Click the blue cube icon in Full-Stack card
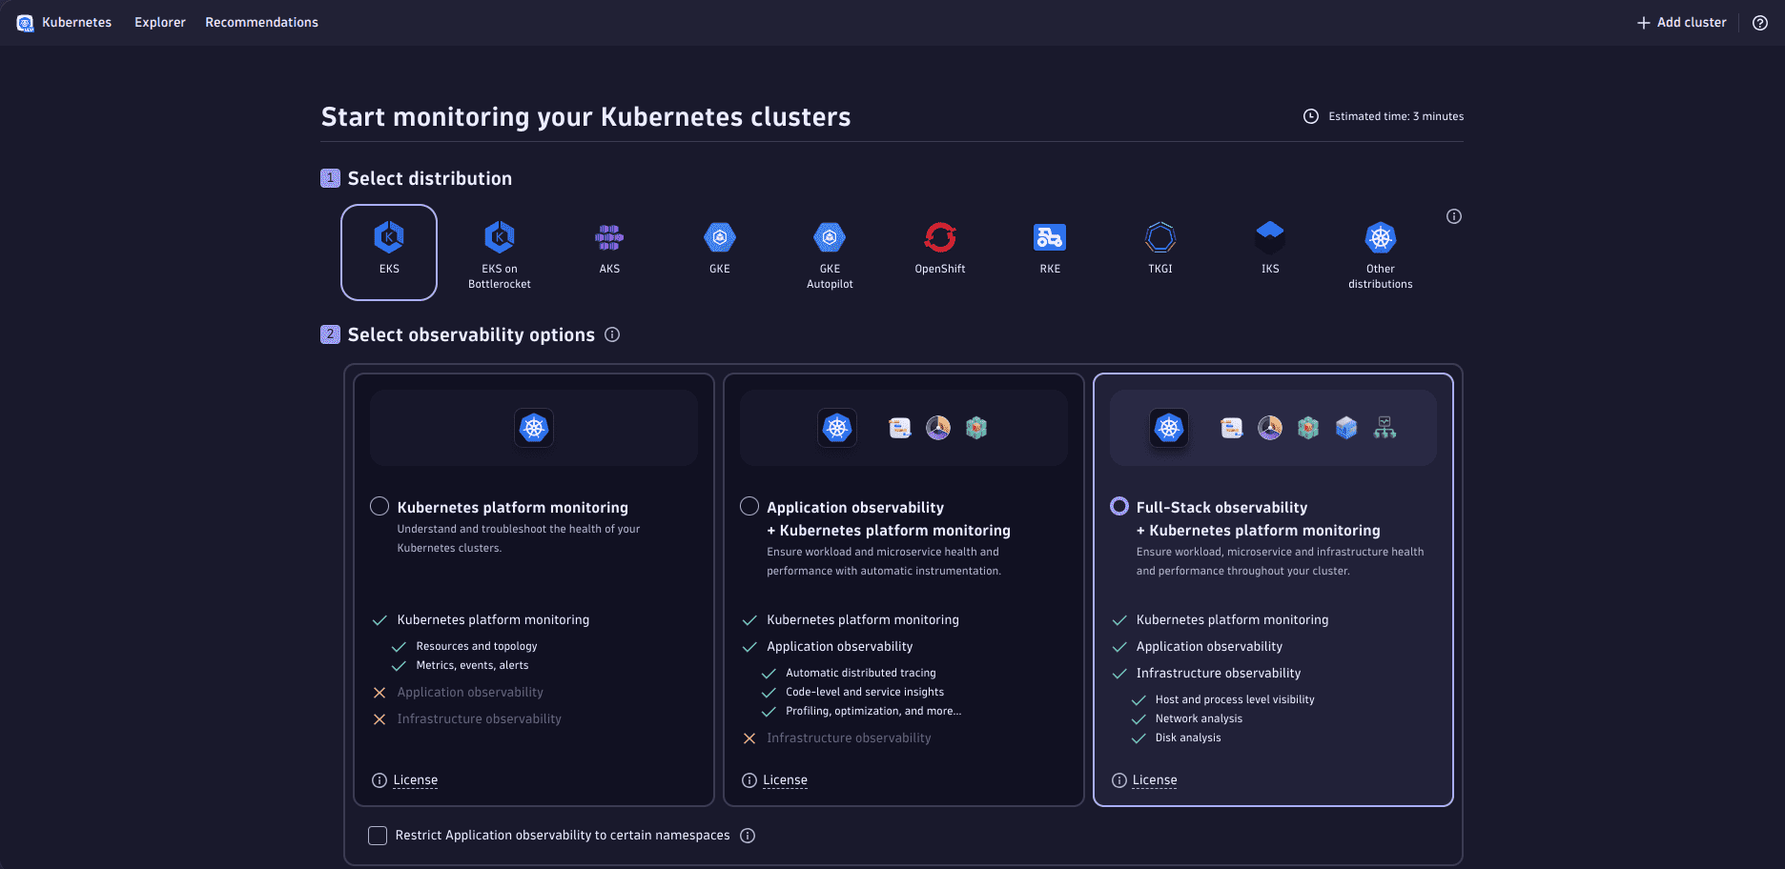1785x869 pixels. (x=1346, y=428)
